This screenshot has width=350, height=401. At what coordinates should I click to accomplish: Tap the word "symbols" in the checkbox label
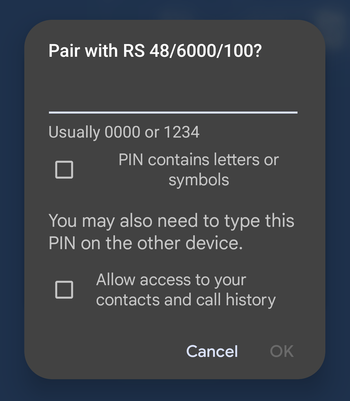[199, 180]
